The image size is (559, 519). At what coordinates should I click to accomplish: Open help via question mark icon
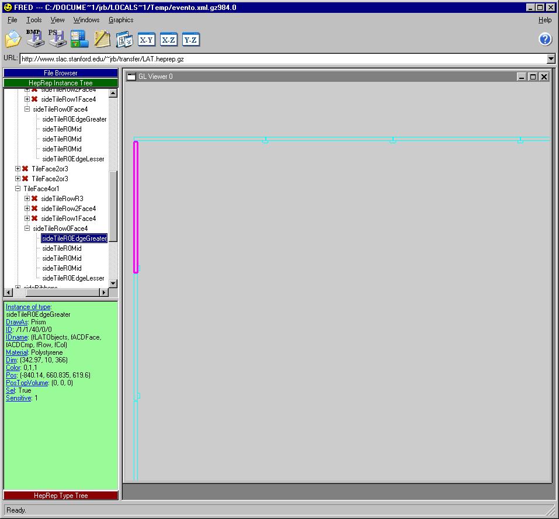[x=545, y=39]
